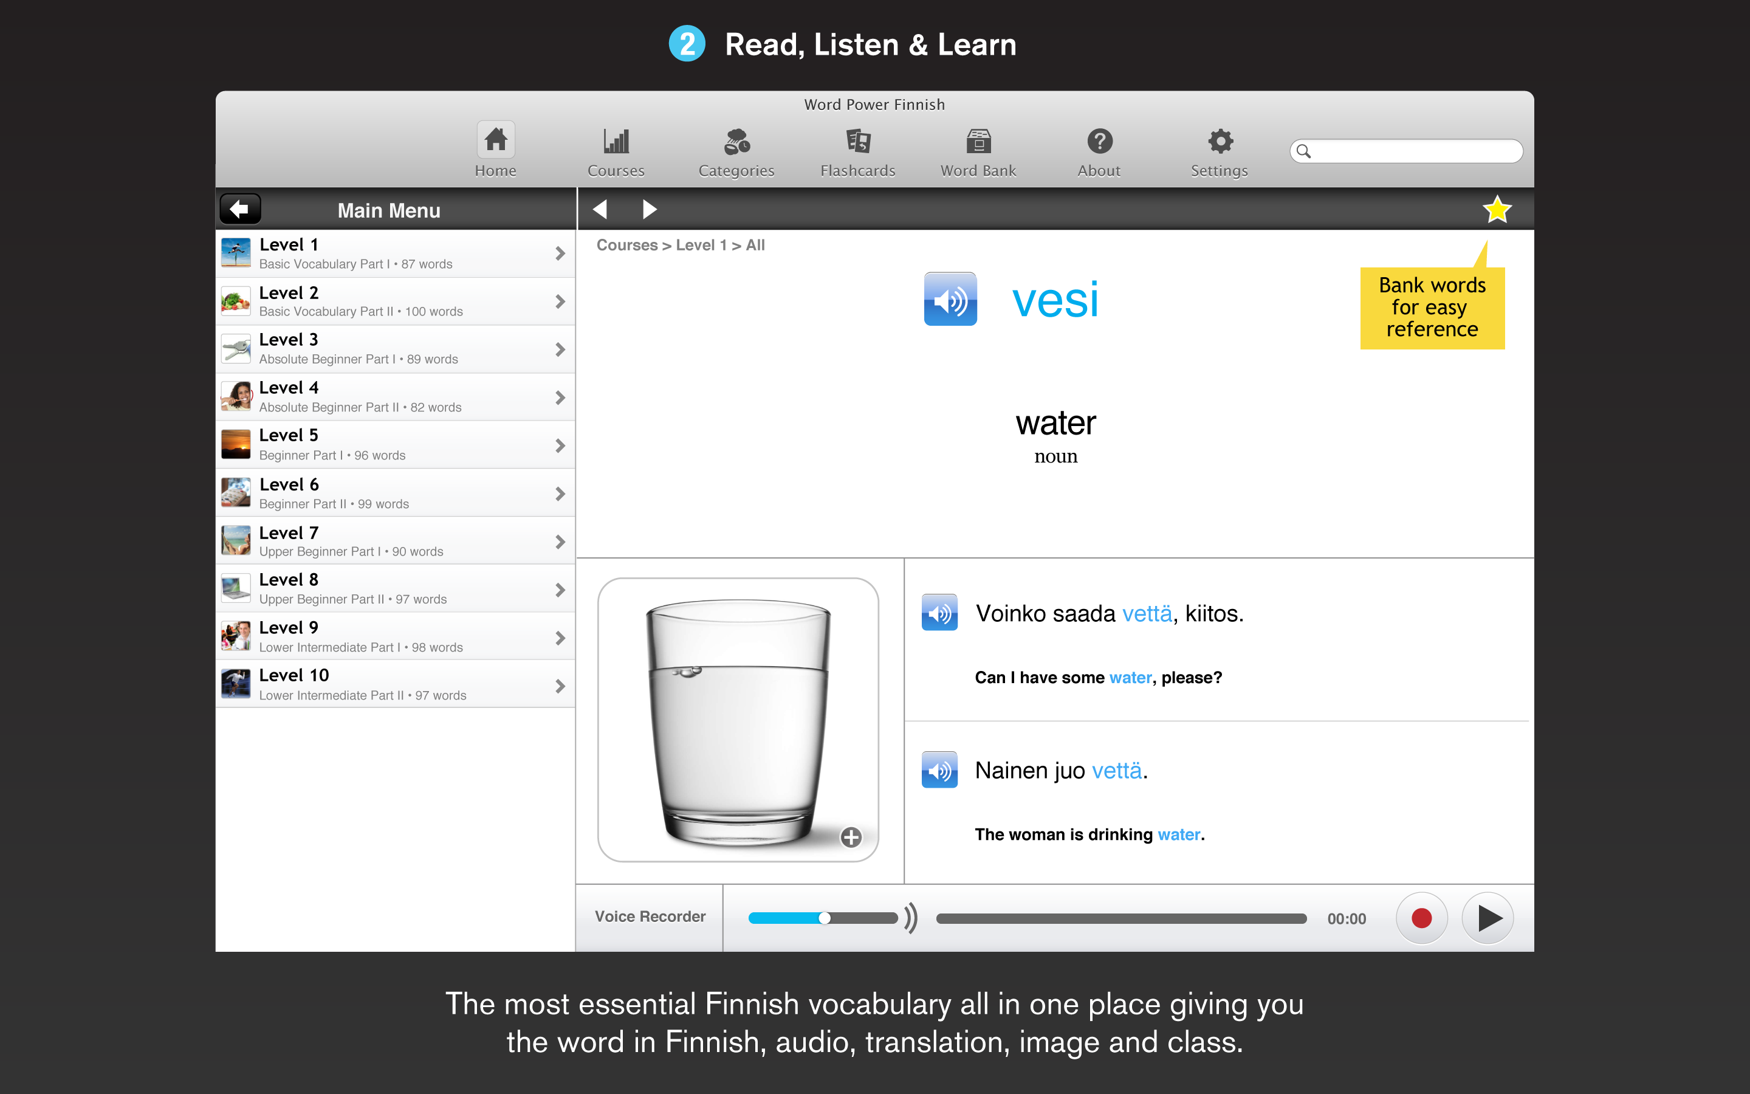Open the Word Bank section

pos(976,149)
